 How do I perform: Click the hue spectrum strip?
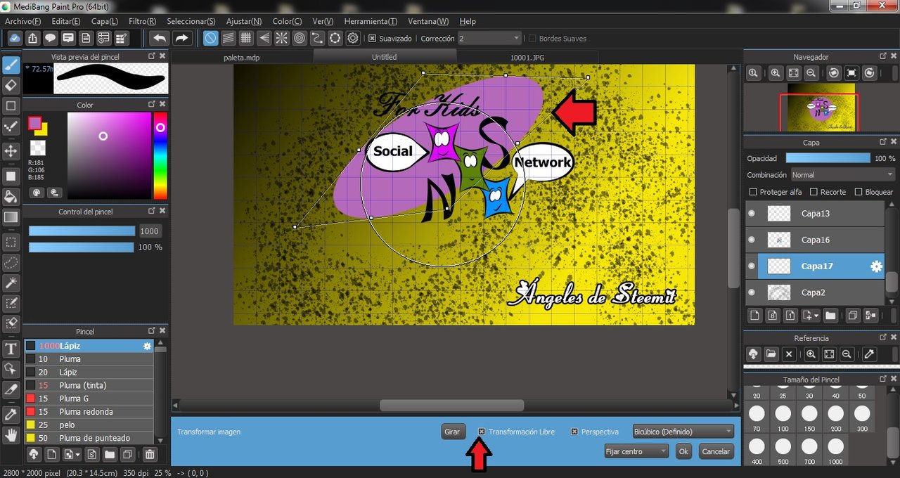pos(160,155)
